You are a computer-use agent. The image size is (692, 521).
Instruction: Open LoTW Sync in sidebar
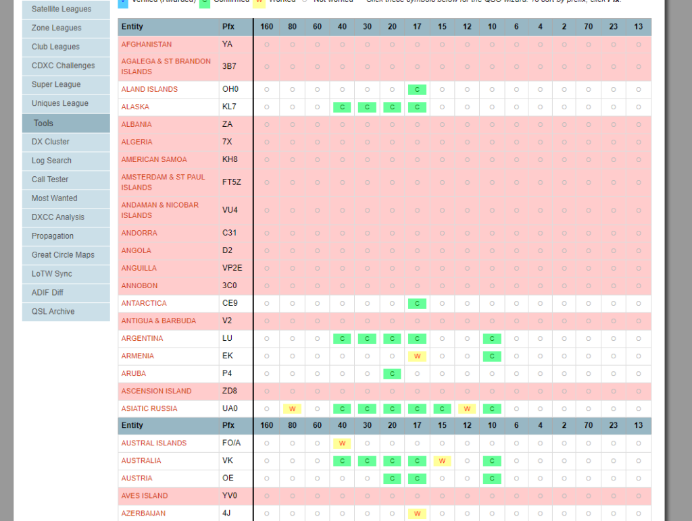click(x=52, y=274)
